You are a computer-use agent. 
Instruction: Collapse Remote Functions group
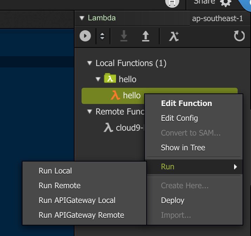pyautogui.click(x=90, y=111)
